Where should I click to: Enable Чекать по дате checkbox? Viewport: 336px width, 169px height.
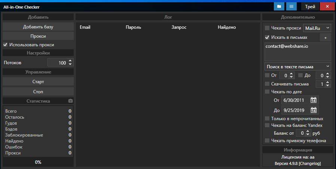tap(267, 91)
